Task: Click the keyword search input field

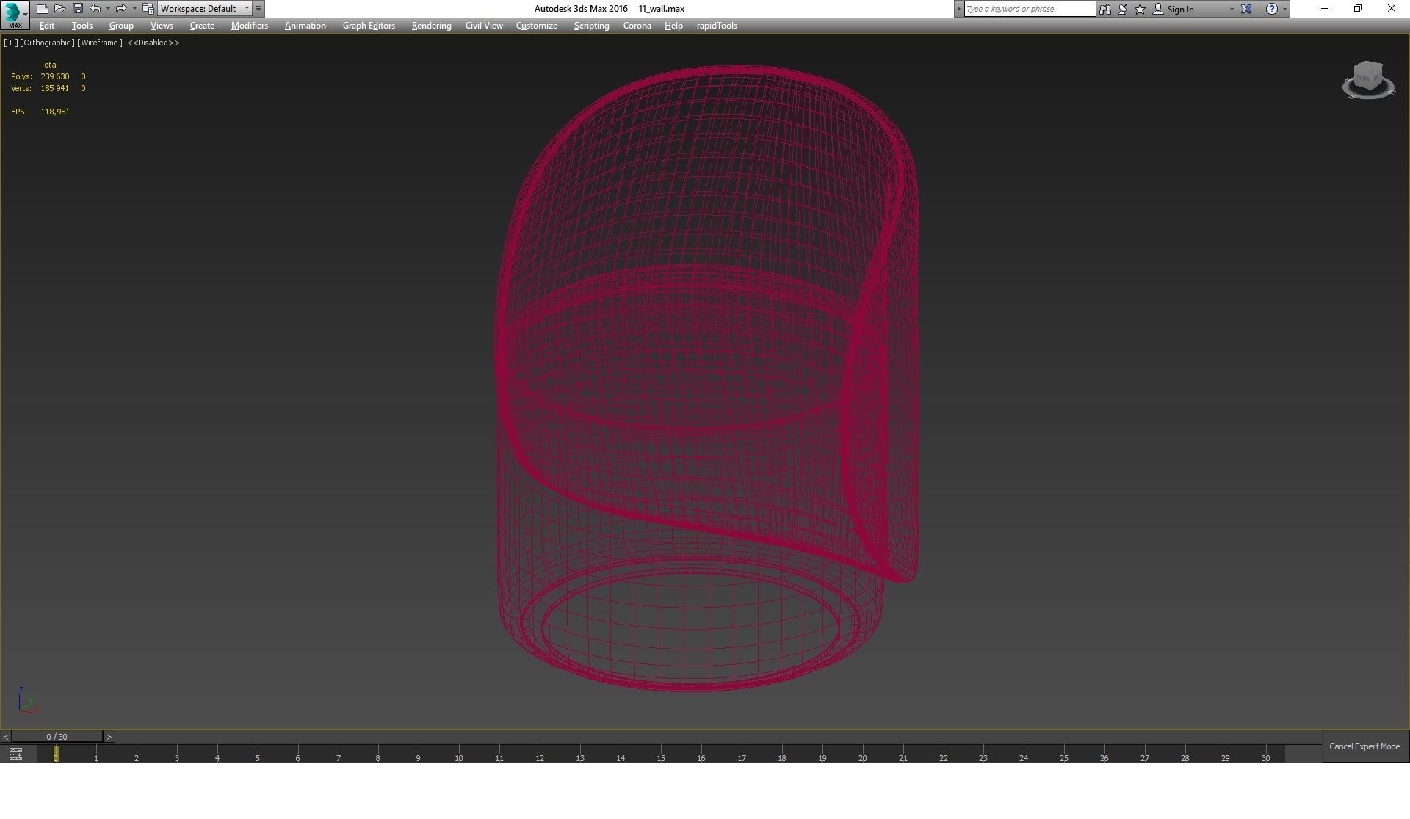Action: 1029,9
